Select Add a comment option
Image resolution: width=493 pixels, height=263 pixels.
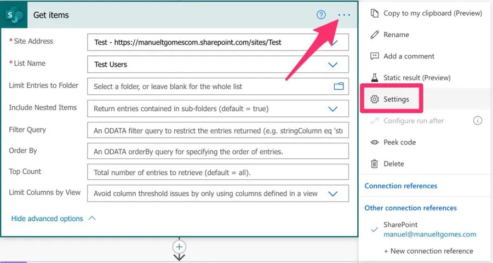[x=409, y=56]
